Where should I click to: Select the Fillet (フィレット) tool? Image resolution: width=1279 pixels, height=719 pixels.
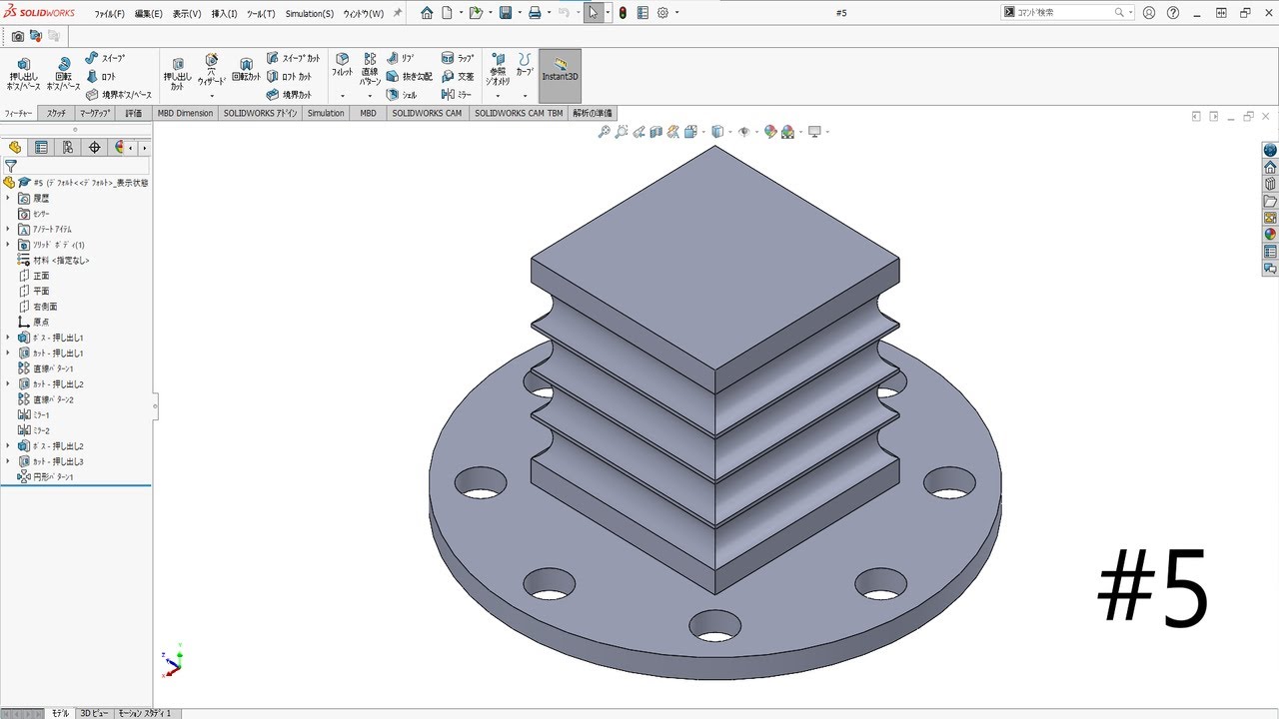[342, 66]
